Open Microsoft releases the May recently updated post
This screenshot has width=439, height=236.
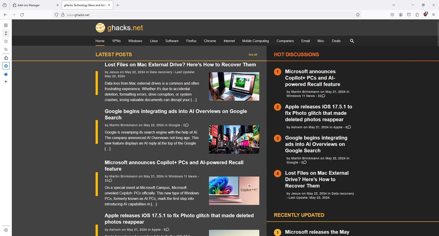tap(317, 232)
